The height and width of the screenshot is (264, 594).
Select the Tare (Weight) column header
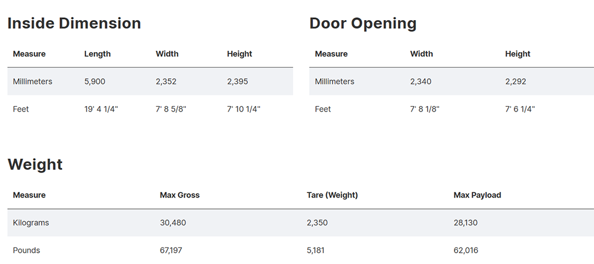point(332,195)
